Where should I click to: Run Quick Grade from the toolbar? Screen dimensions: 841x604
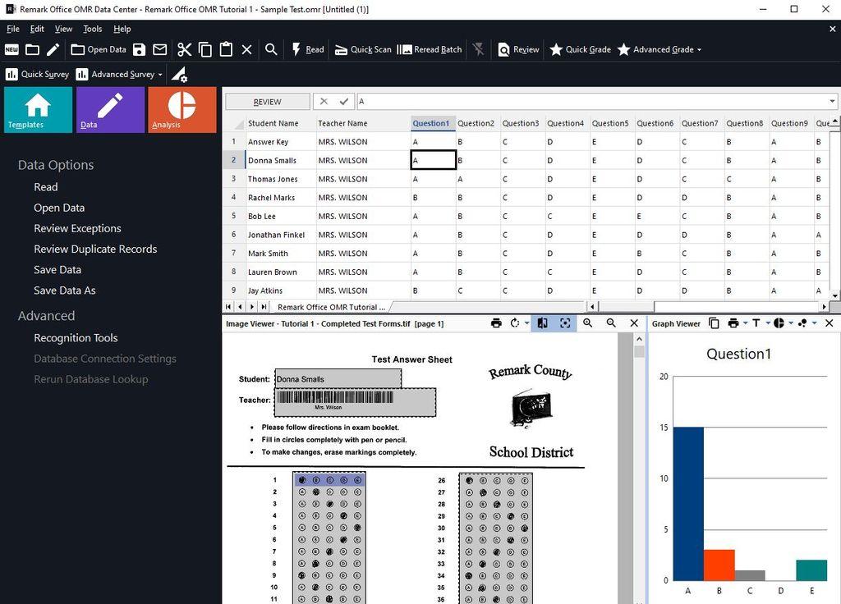point(581,50)
